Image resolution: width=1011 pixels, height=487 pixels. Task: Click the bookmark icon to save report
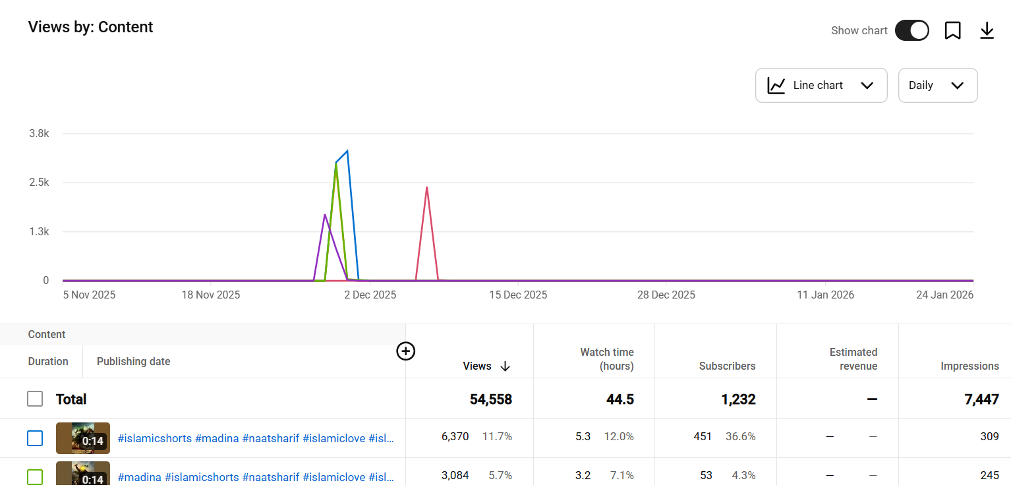[x=952, y=30]
